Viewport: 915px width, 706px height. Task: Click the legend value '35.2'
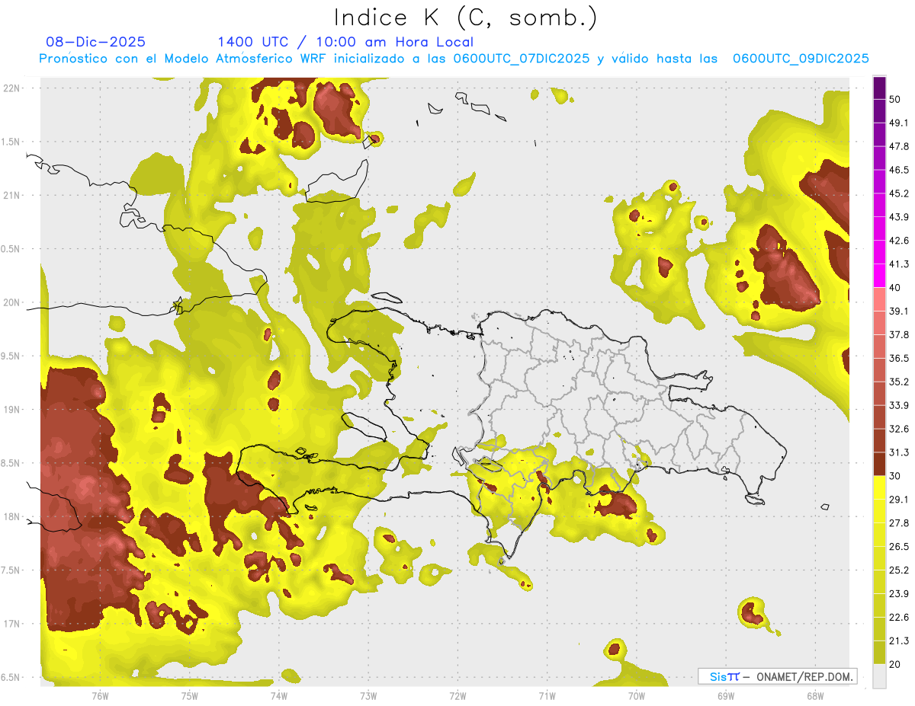tap(899, 382)
